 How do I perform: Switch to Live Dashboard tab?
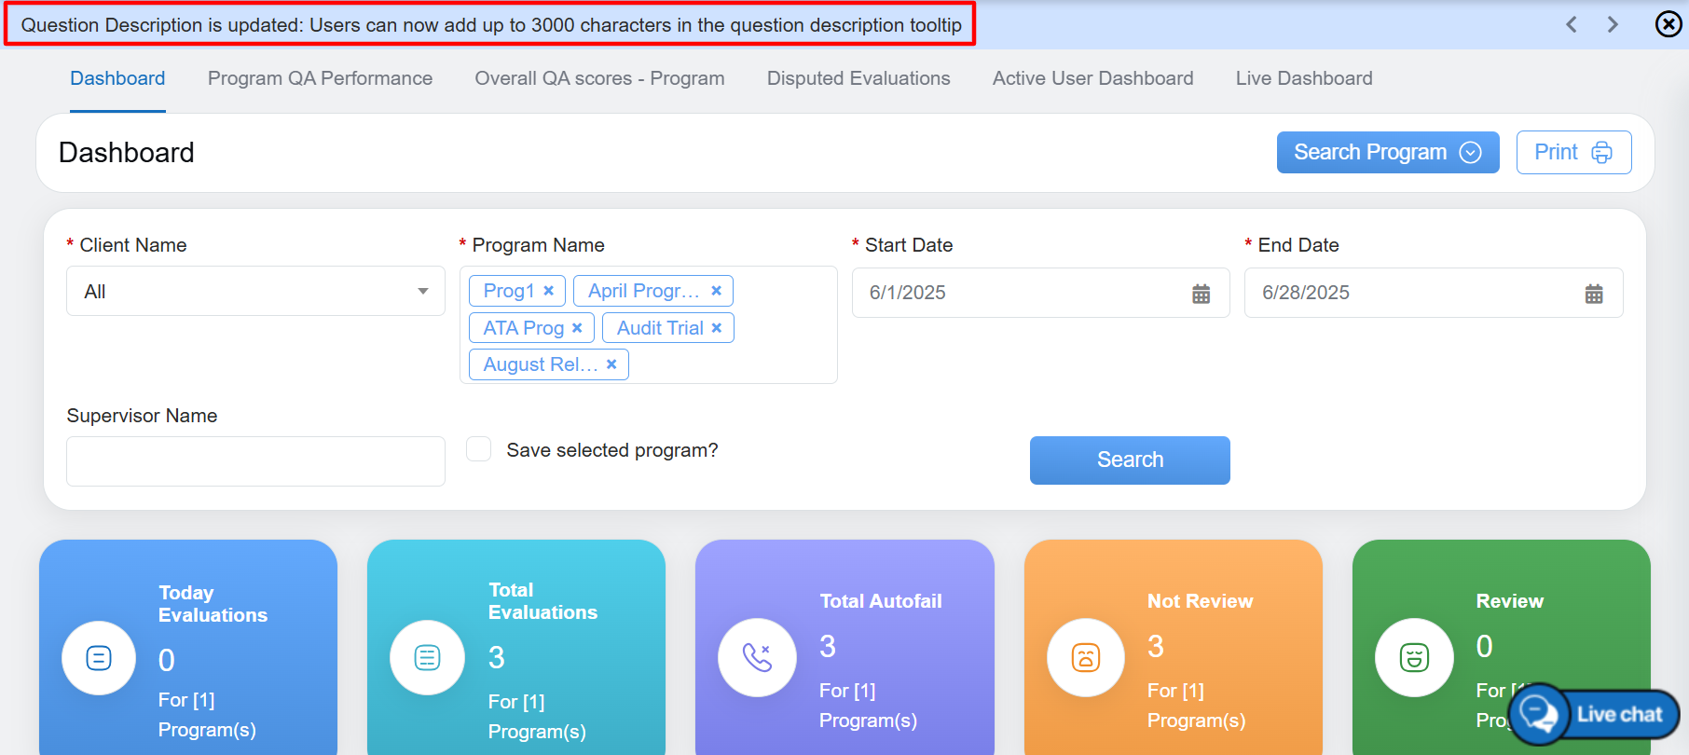(x=1303, y=78)
